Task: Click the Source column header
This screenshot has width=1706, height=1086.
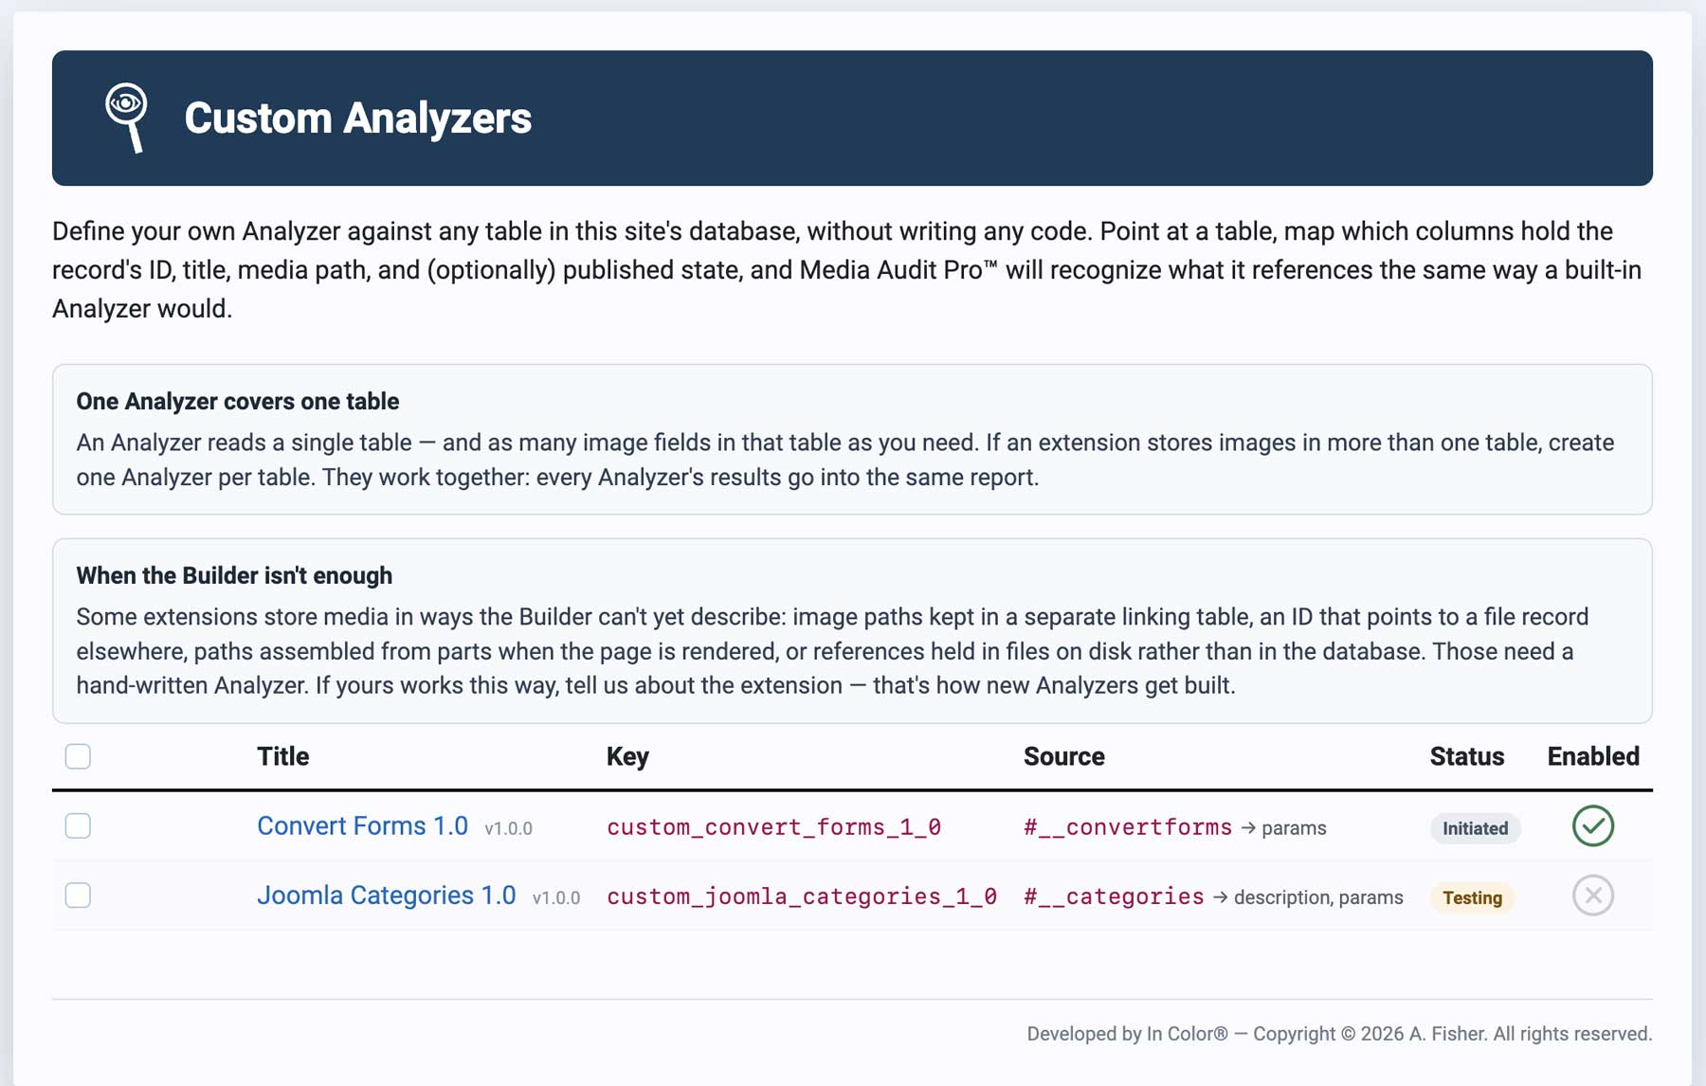Action: coord(1063,756)
